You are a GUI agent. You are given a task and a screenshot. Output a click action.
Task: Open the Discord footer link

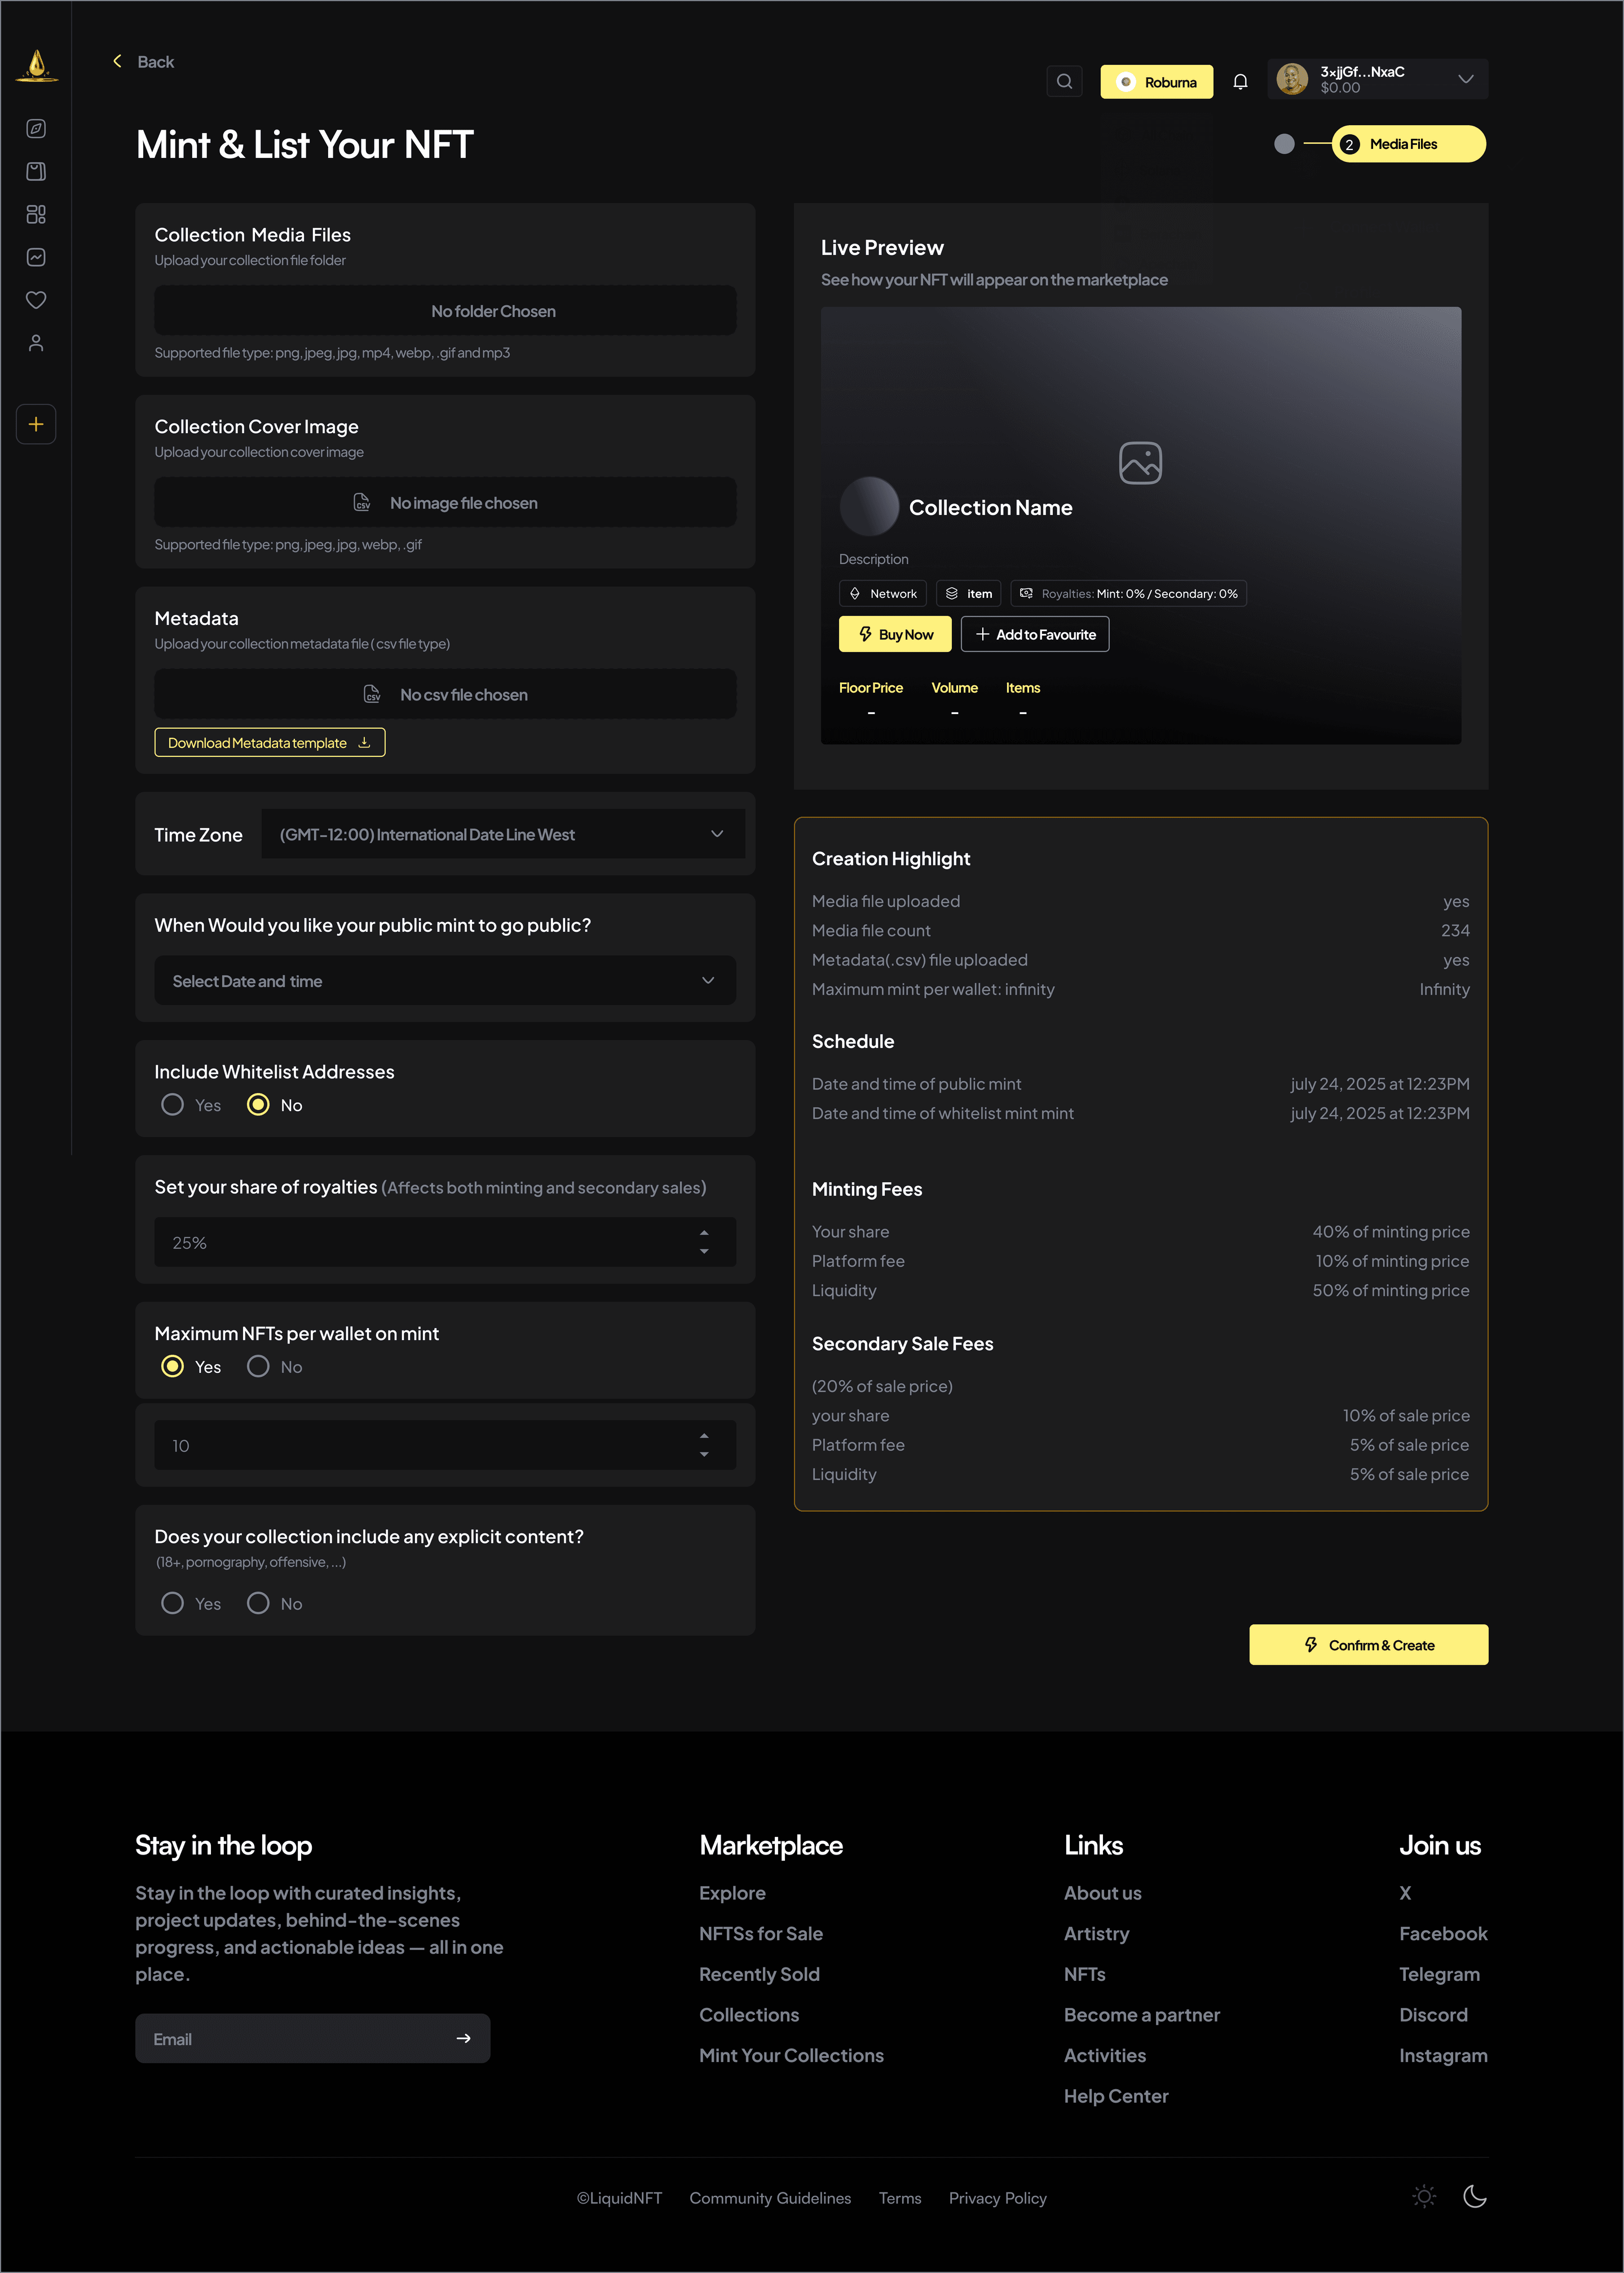coord(1433,2015)
